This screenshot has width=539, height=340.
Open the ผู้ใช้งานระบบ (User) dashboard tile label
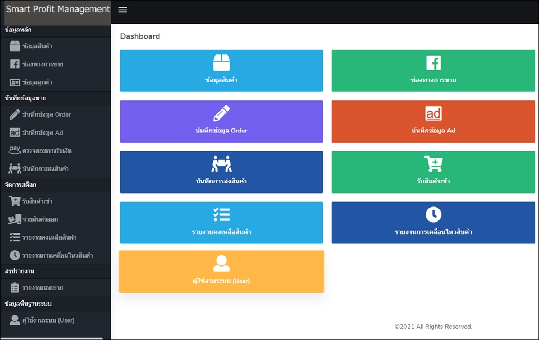click(221, 281)
